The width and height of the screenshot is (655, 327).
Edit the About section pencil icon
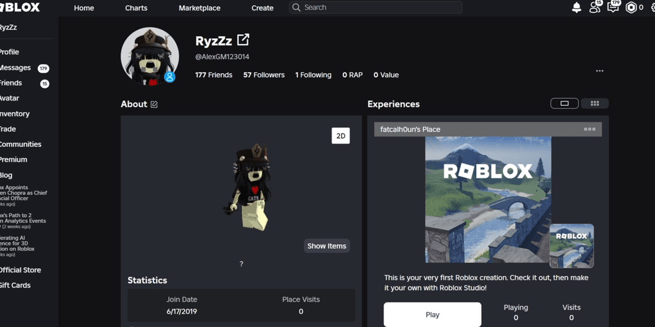[x=154, y=104]
